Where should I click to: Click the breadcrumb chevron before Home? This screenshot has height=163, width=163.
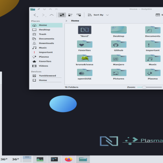pyautogui.click(x=66, y=21)
